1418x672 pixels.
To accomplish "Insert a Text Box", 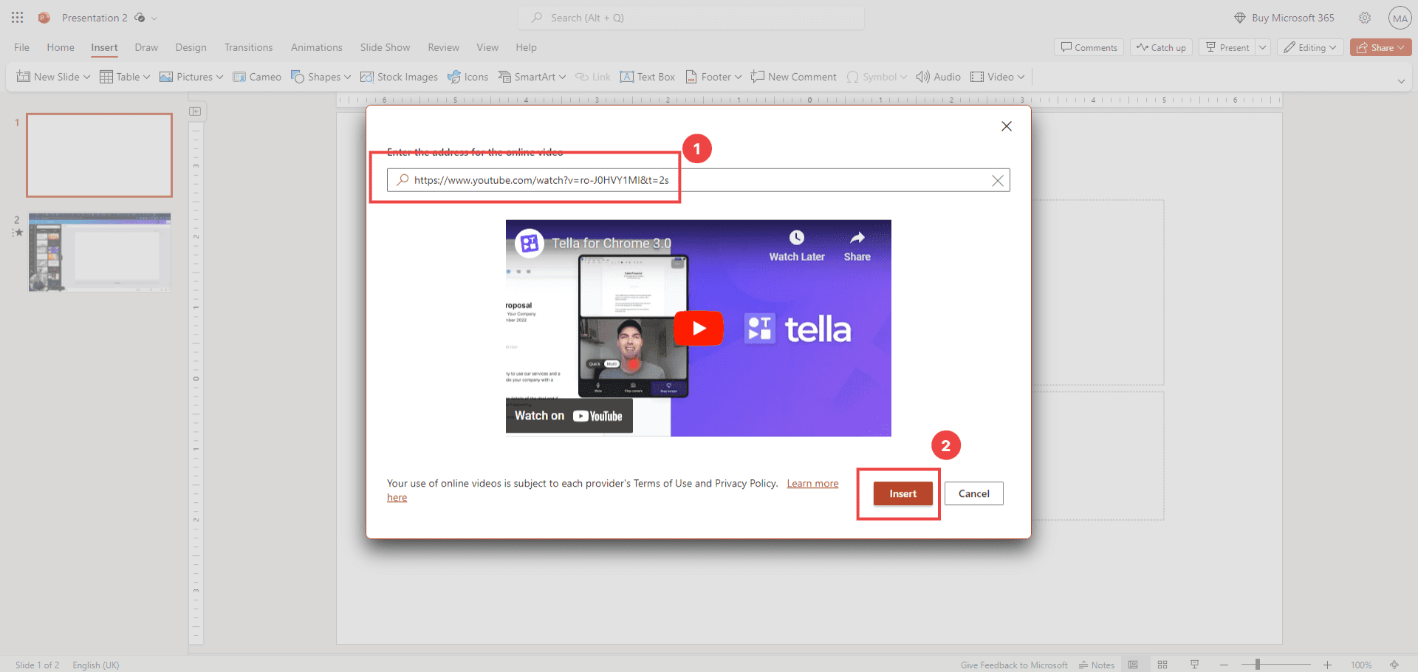I will [648, 77].
